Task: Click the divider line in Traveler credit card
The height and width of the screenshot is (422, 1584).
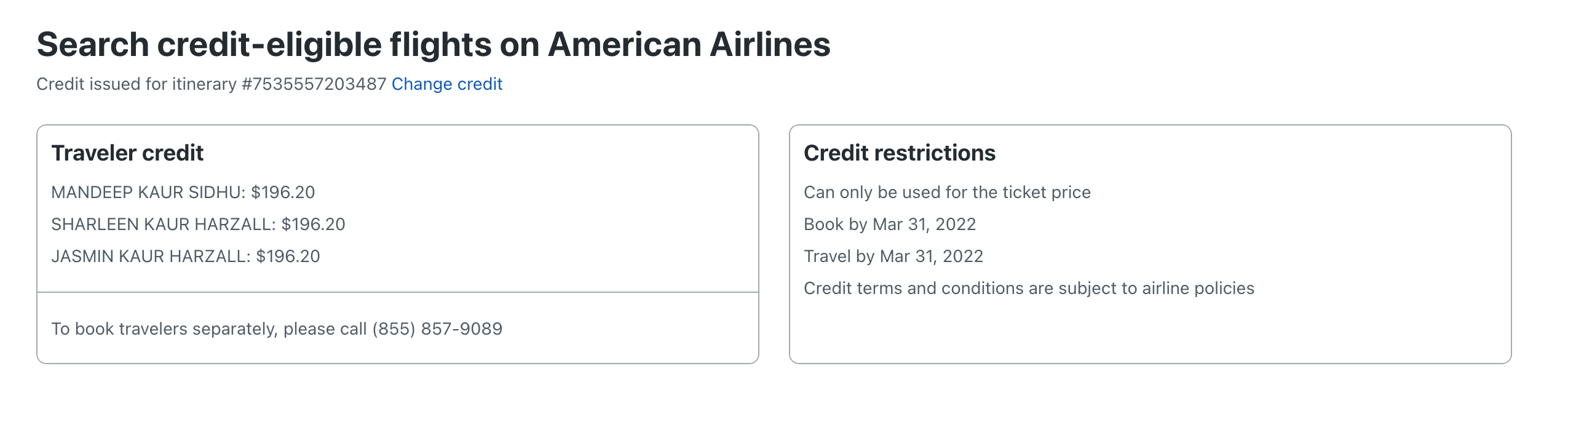Action: pos(398,292)
